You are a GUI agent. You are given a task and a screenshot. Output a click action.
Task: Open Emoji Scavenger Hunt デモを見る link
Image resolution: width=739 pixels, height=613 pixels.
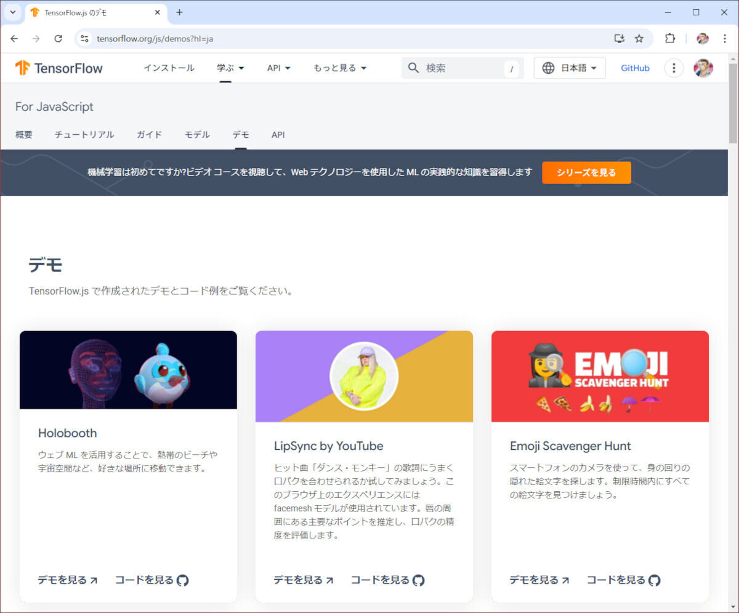(x=539, y=580)
